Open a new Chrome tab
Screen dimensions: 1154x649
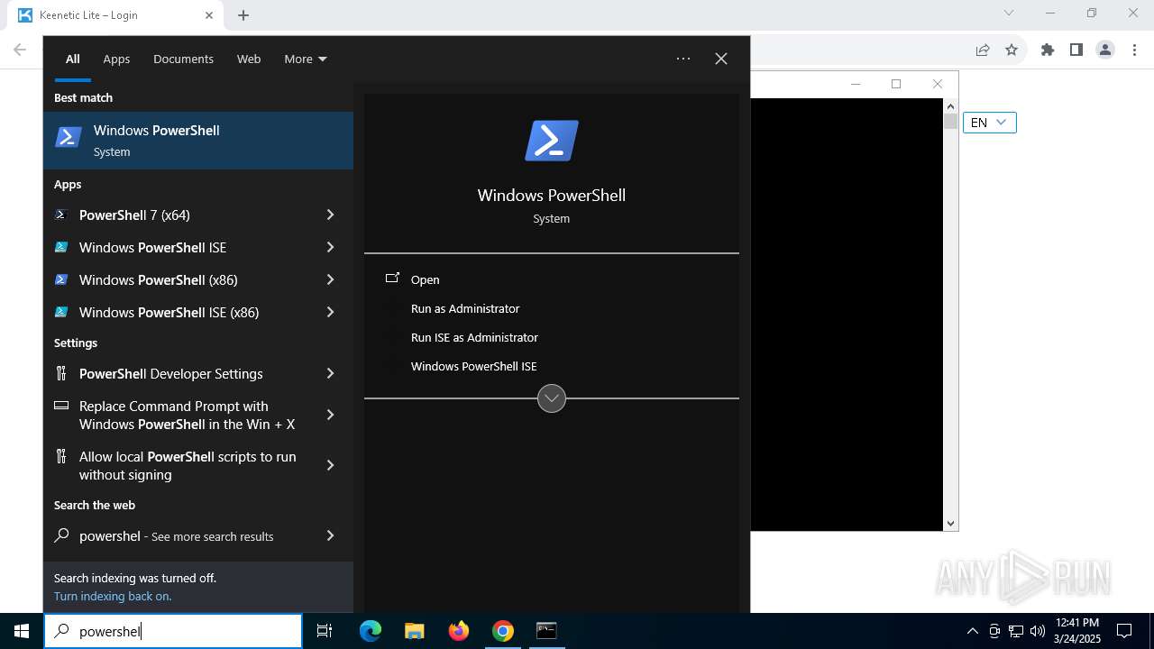pyautogui.click(x=243, y=14)
